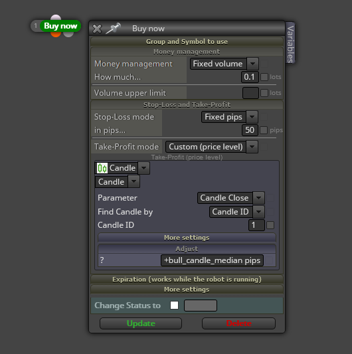
Task: Open the Candle category dropdown with icon
Action: coord(122,168)
